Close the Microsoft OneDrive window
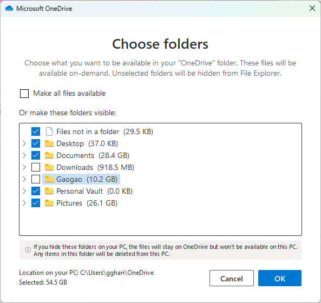This screenshot has width=321, height=303. 312,9
